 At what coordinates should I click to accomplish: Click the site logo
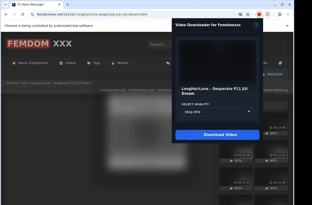point(39,44)
